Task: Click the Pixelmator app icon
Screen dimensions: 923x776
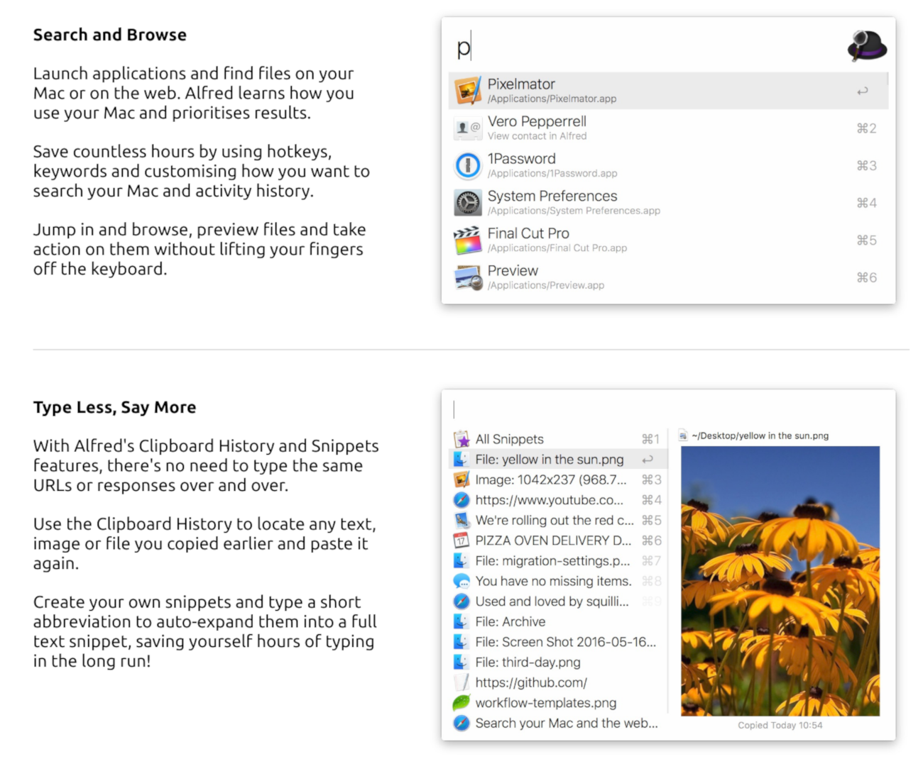Action: [468, 91]
